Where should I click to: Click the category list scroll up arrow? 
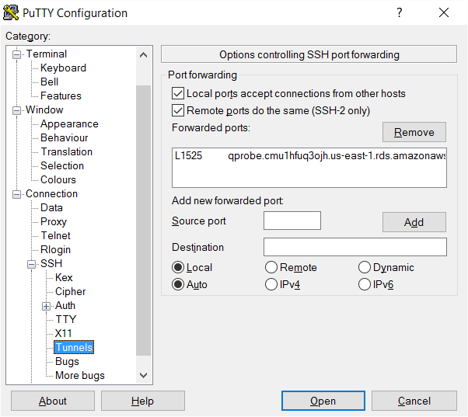point(144,55)
